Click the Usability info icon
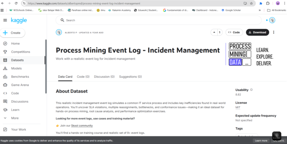The width and height of the screenshot is (287, 144). pos(251,90)
